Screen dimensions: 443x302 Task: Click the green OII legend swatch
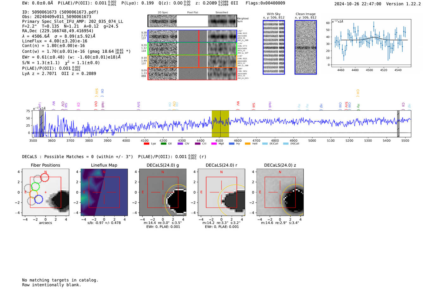[x=163, y=144]
